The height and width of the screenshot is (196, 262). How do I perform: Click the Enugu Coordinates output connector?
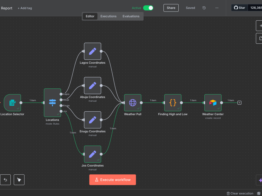click(101, 120)
